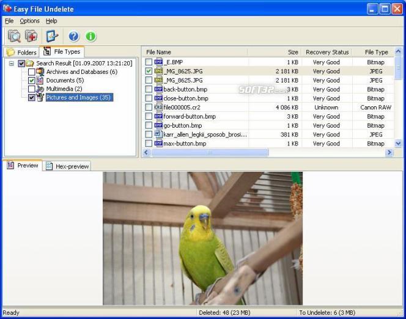Switch to the Folders tab

click(21, 53)
